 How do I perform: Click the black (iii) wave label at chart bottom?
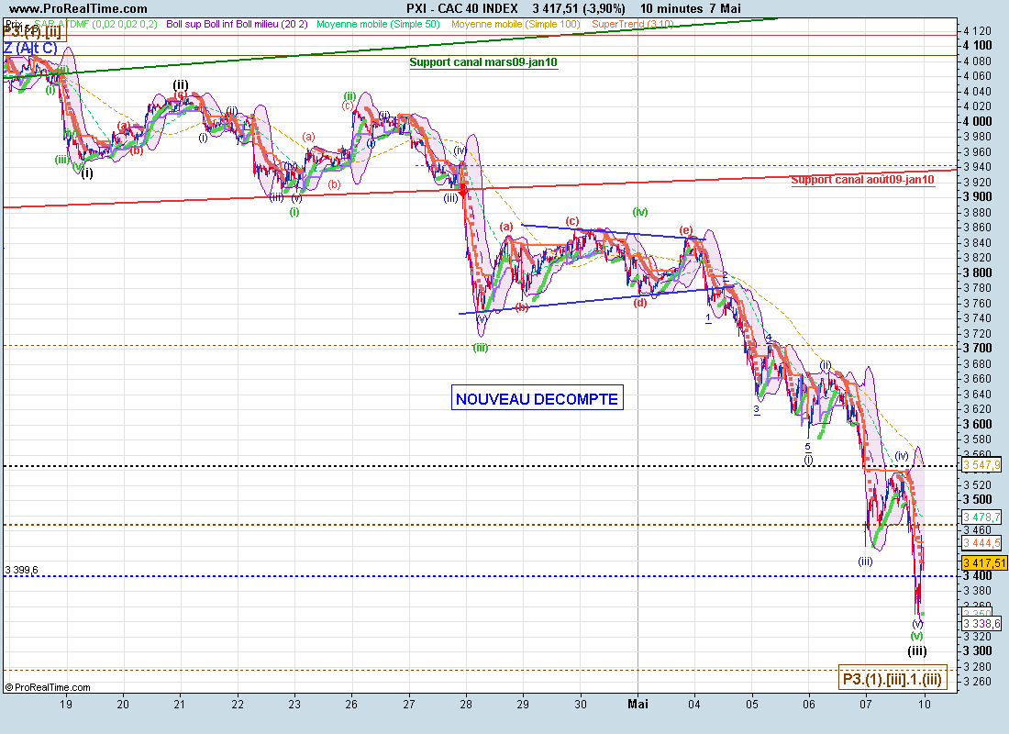click(917, 651)
